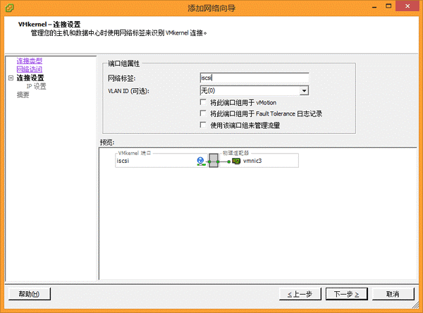Click the 下一步≥ next button

tap(347, 294)
